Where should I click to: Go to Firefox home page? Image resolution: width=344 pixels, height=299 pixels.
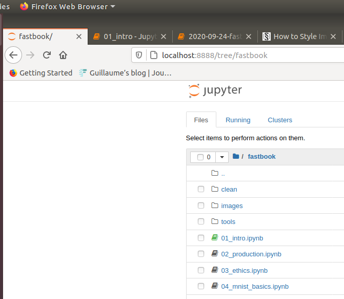coord(63,55)
